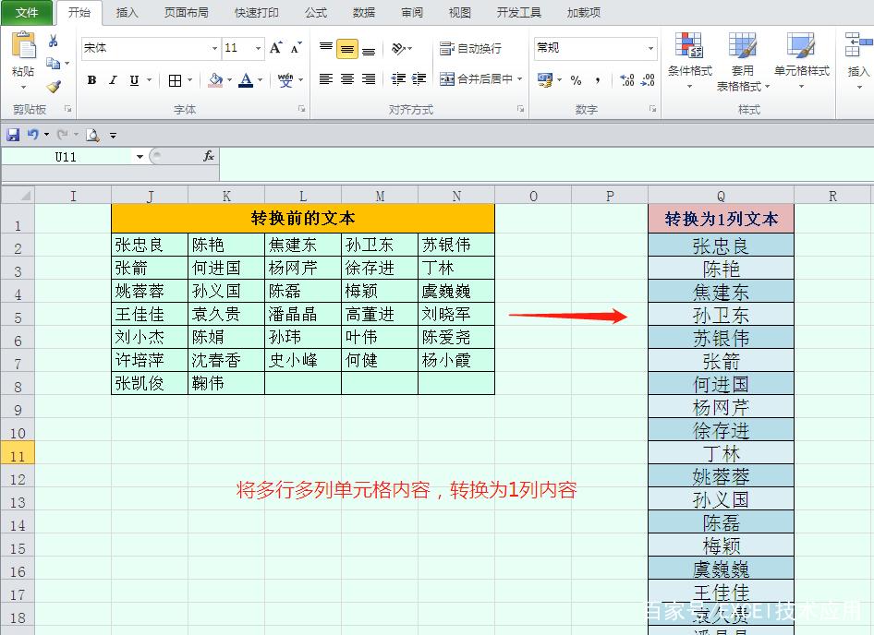Toggle Bold formatting

click(x=92, y=80)
